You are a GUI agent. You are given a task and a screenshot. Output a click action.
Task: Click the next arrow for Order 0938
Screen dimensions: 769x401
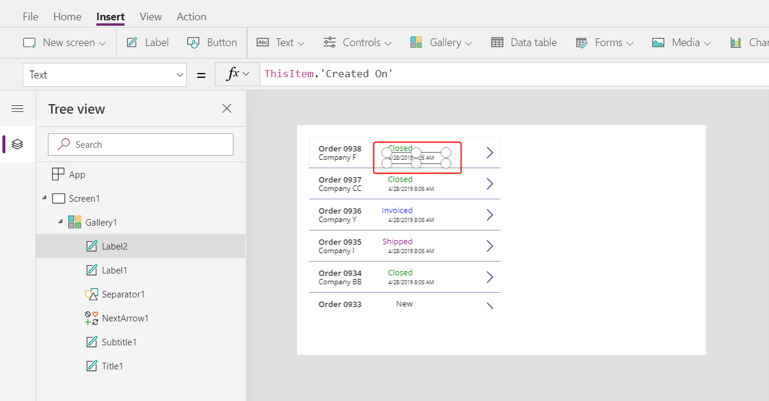[490, 153]
